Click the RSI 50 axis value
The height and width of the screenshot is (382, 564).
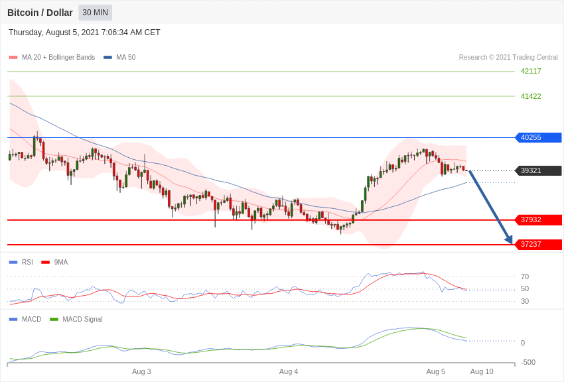(525, 289)
